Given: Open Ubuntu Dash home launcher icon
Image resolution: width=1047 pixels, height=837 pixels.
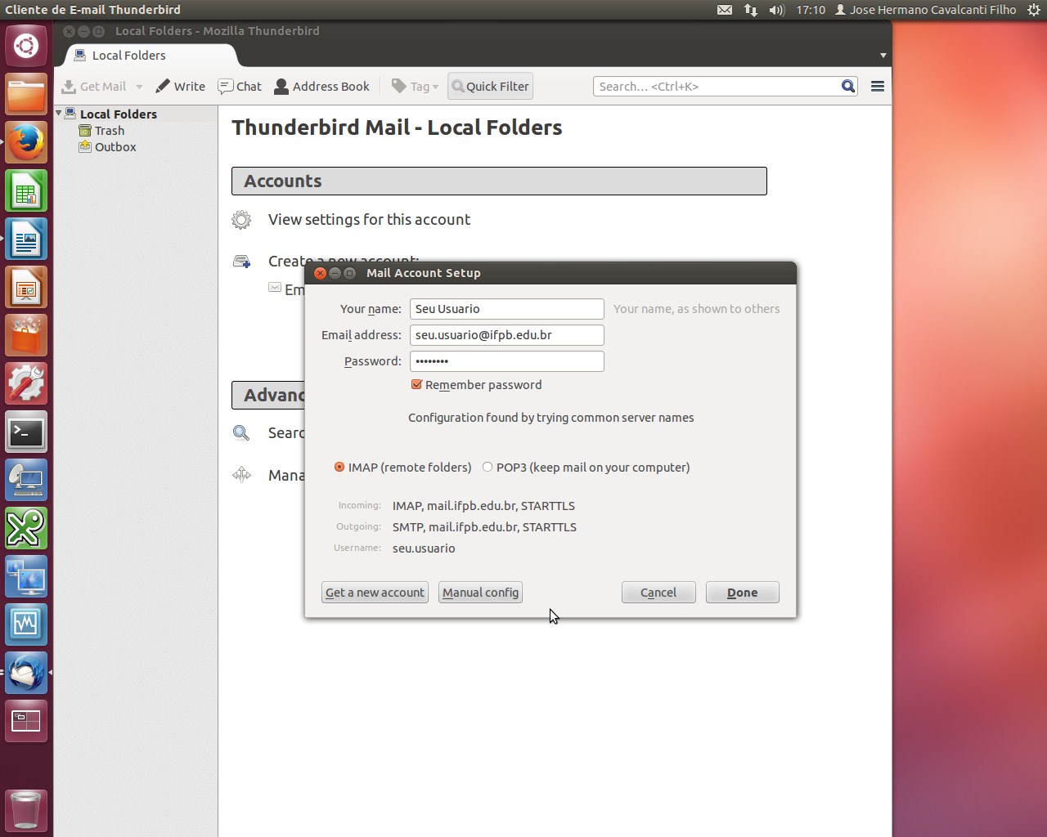Looking at the screenshot, I should point(26,46).
